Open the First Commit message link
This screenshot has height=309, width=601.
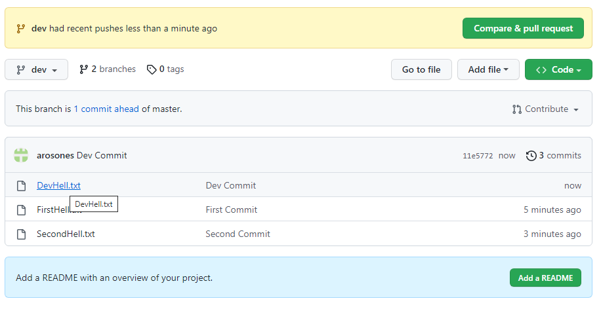click(x=232, y=209)
